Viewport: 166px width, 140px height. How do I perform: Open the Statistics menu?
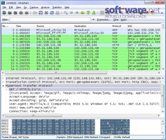(x=57, y=7)
